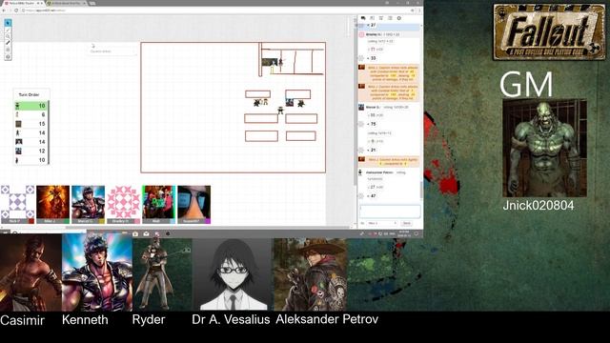Close the Roll20 browser tab
This screenshot has height=343, width=610.
[x=42, y=3]
